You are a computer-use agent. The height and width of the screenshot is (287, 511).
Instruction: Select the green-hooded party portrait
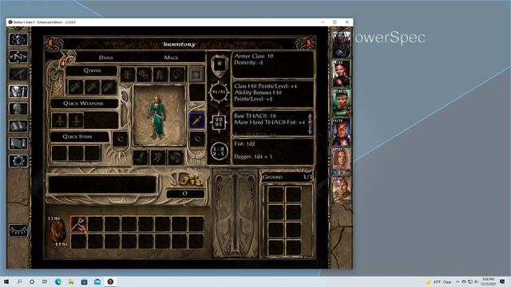(341, 103)
